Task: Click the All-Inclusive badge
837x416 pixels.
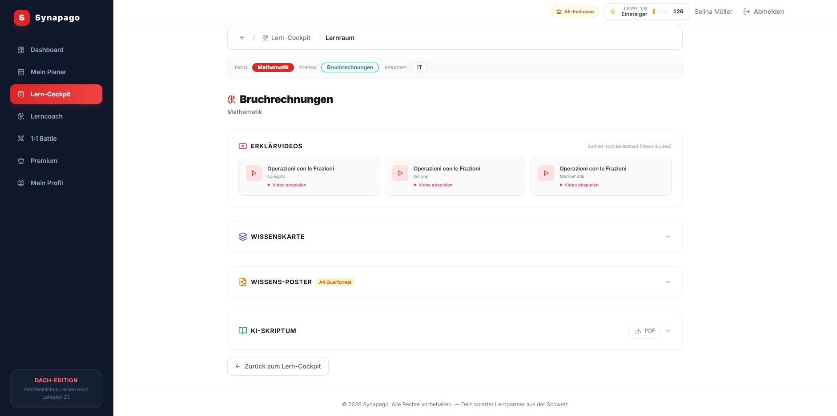Action: click(575, 12)
